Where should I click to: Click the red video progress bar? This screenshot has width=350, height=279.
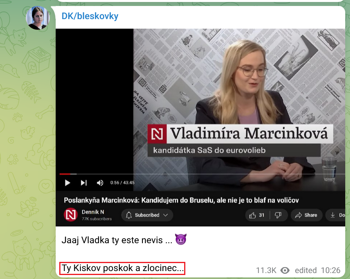click(65, 174)
